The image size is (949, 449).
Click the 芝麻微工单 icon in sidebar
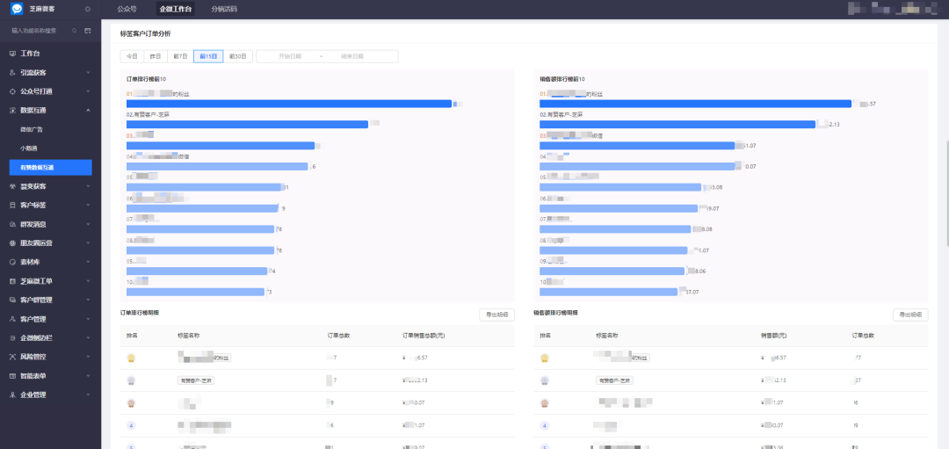pyautogui.click(x=12, y=281)
